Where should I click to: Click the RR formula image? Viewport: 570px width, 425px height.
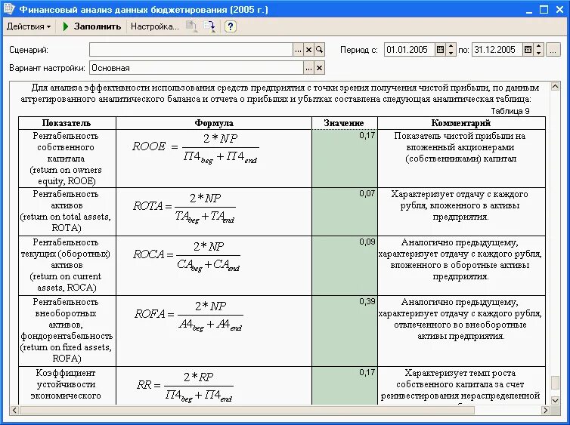tap(185, 387)
